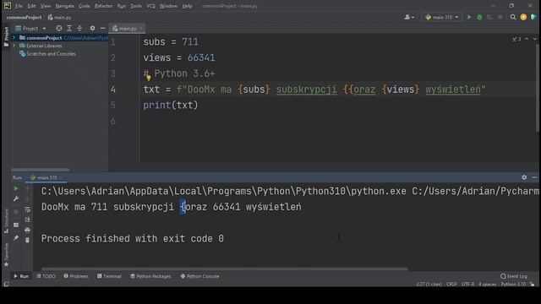Select Scratches and Consoles
The width and height of the screenshot is (541, 304).
point(51,53)
